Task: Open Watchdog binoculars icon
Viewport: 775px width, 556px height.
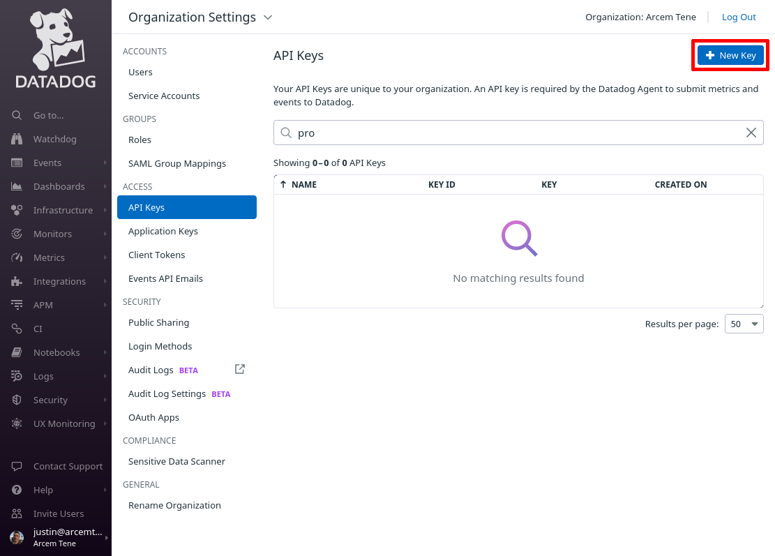Action: 17,139
